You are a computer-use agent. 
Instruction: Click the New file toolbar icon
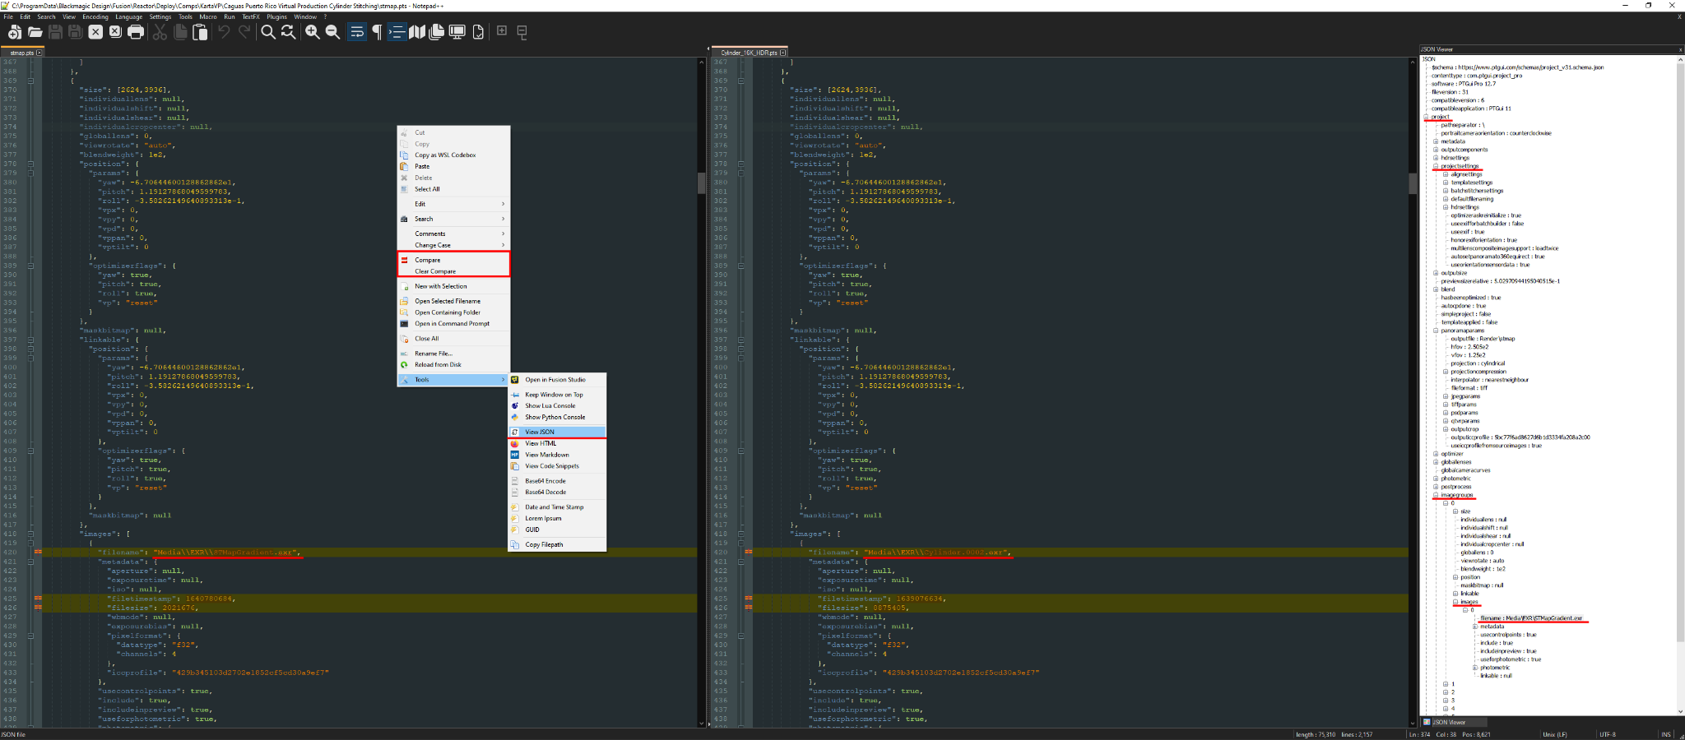[15, 32]
